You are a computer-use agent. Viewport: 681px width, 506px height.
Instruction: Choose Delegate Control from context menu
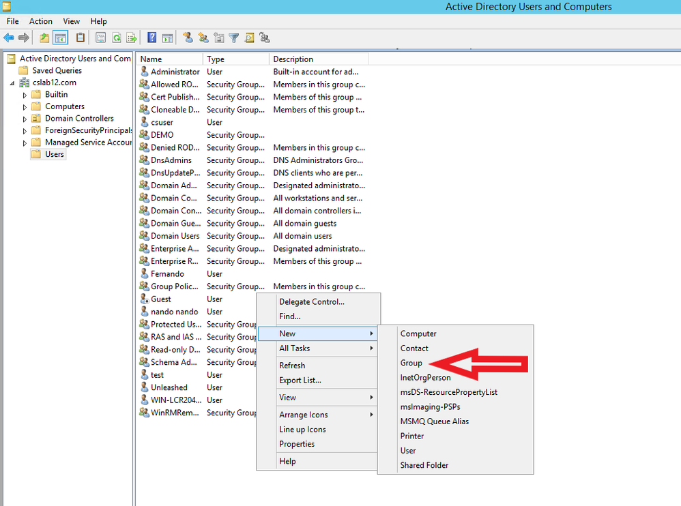[311, 302]
